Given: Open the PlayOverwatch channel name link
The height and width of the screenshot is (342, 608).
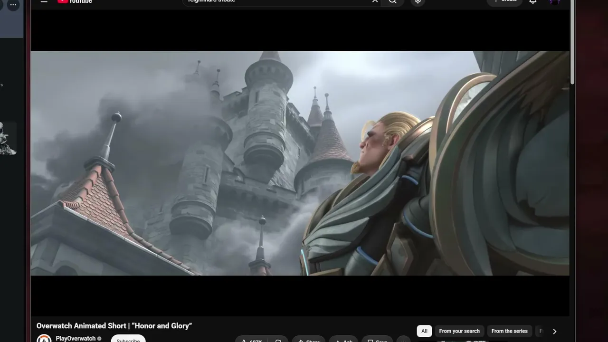Looking at the screenshot, I should click(x=76, y=339).
